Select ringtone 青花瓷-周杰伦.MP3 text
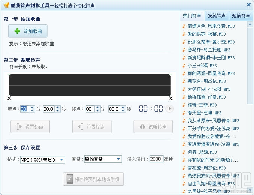254x195 pixels. (x=206, y=168)
